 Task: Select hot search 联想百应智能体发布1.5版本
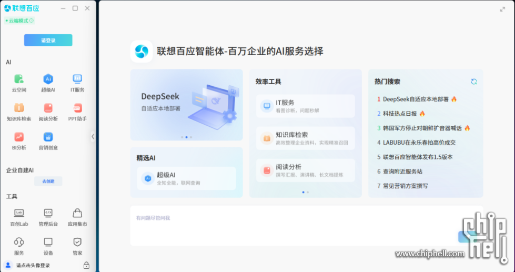pos(418,157)
